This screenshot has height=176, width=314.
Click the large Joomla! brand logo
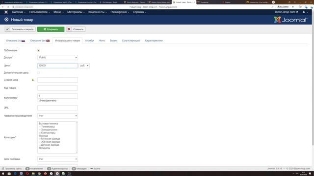point(290,20)
